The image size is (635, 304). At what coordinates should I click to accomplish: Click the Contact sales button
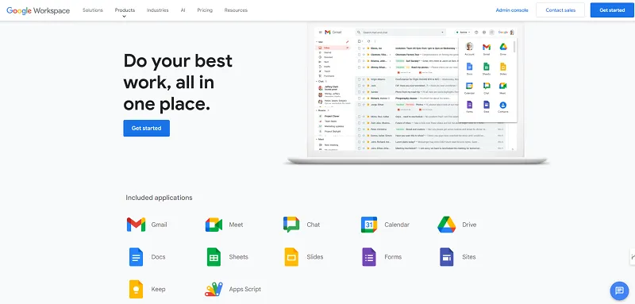click(x=560, y=10)
